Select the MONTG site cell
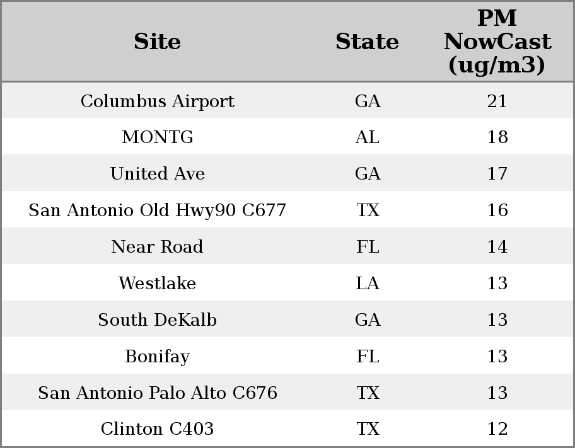This screenshot has height=448, width=575. point(157,137)
